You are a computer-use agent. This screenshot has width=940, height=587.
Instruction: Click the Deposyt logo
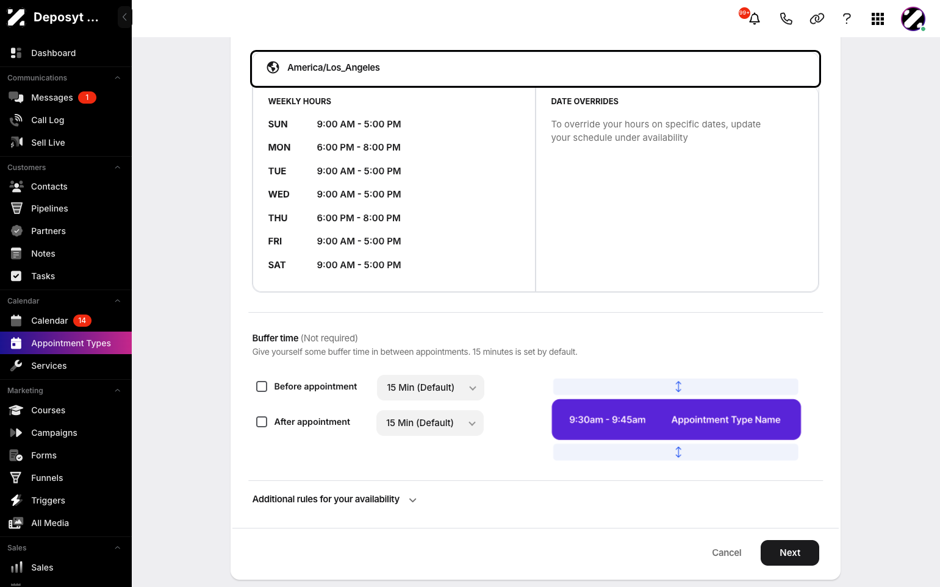pos(16,17)
